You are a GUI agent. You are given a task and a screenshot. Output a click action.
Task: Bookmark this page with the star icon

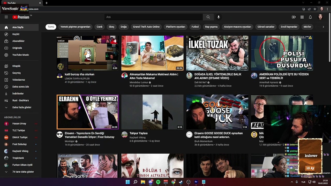pyautogui.click(x=315, y=9)
